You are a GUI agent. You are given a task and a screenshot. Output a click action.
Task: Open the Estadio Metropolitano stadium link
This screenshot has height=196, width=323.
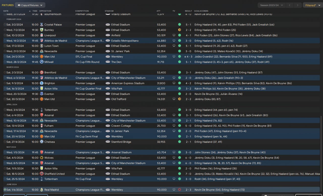(125, 41)
